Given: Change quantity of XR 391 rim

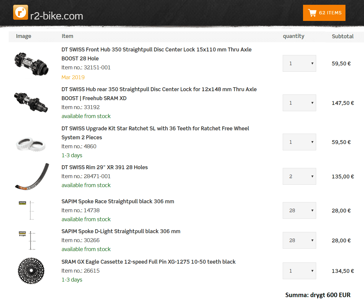Looking at the screenshot, I should (299, 176).
